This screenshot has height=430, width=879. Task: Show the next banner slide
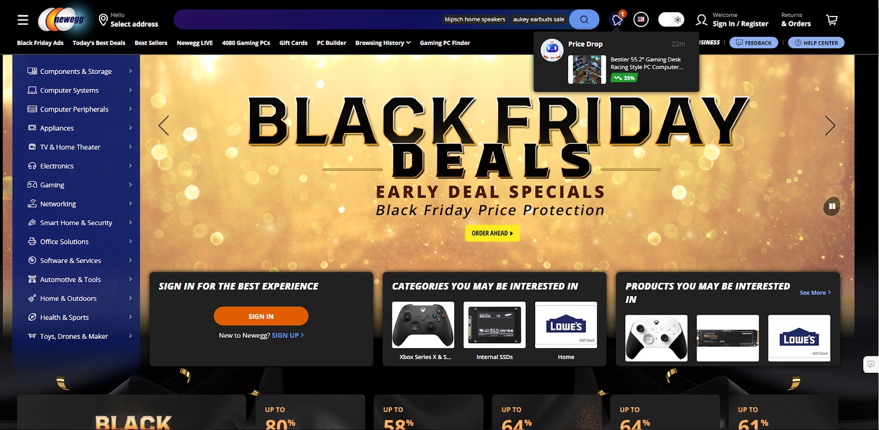830,126
